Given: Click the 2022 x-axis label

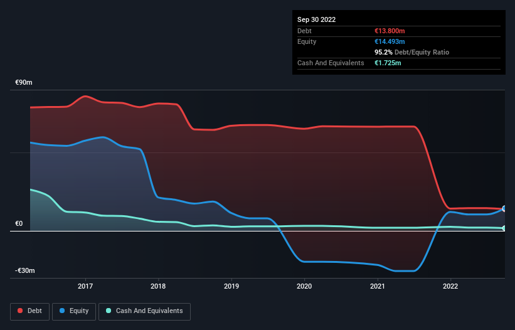Looking at the screenshot, I should coord(450,286).
